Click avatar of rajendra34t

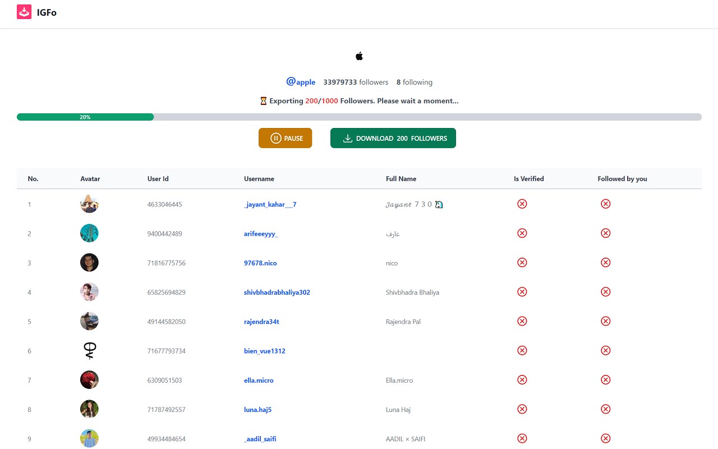coord(89,321)
